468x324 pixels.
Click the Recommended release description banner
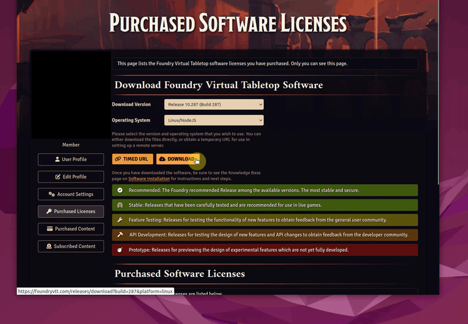[x=265, y=190]
